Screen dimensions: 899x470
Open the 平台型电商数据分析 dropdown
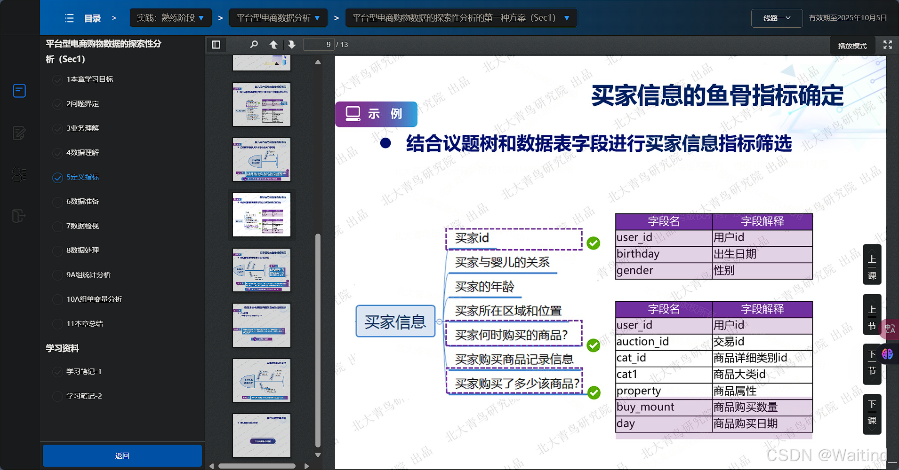click(x=278, y=18)
